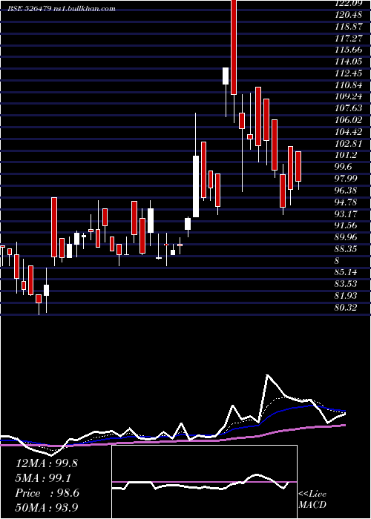Click the 107.63 price axis label
This screenshot has width=371, height=519.
(347, 108)
